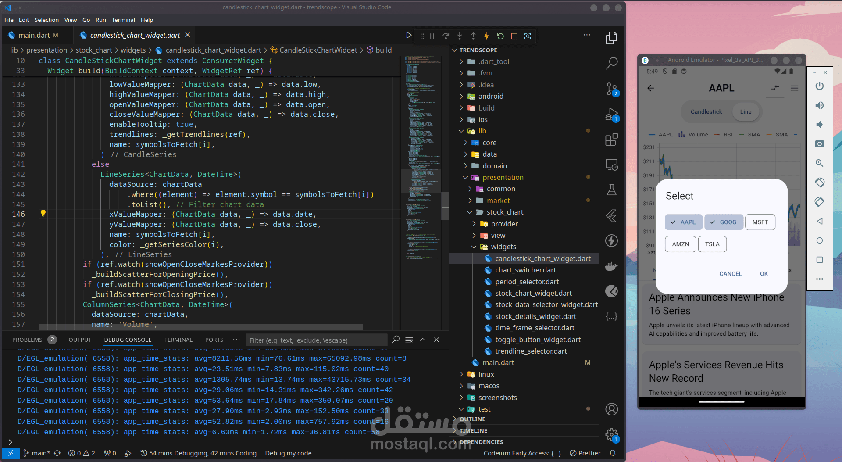Click Debug my code in the status bar
The width and height of the screenshot is (842, 462).
[288, 453]
